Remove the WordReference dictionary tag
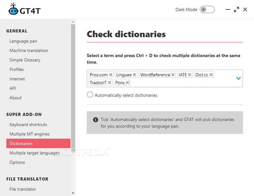 pyautogui.click(x=173, y=75)
